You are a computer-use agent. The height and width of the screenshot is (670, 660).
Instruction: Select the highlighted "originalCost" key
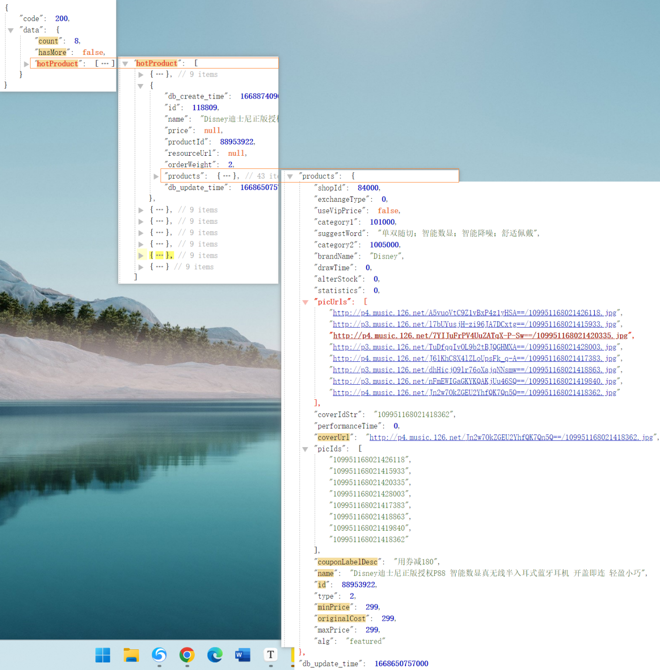[341, 619]
